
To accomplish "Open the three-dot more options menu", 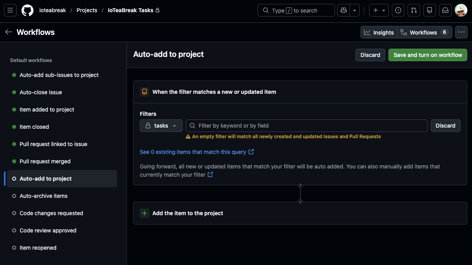I will click(x=461, y=33).
